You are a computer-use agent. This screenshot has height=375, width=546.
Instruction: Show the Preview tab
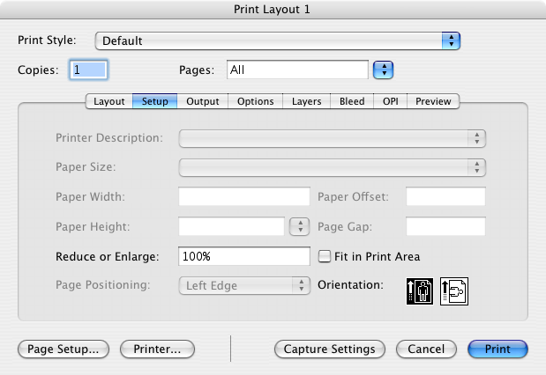[x=433, y=101]
